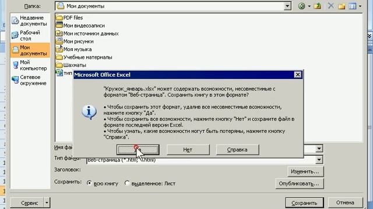Open the file type dropdown arrow
The width and height of the screenshot is (373, 209).
pyautogui.click(x=319, y=160)
